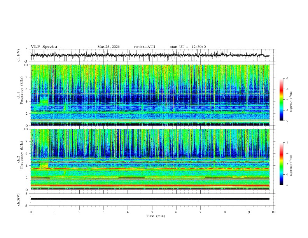
Task: Click the 'VLF Spectra' title text
Action: tap(44, 47)
